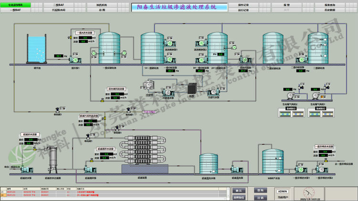Image resolution: width=358 pixels, height=201 pixels.
Task: Click the 提升泵1 frequency Hz value field
Action: 59,56
